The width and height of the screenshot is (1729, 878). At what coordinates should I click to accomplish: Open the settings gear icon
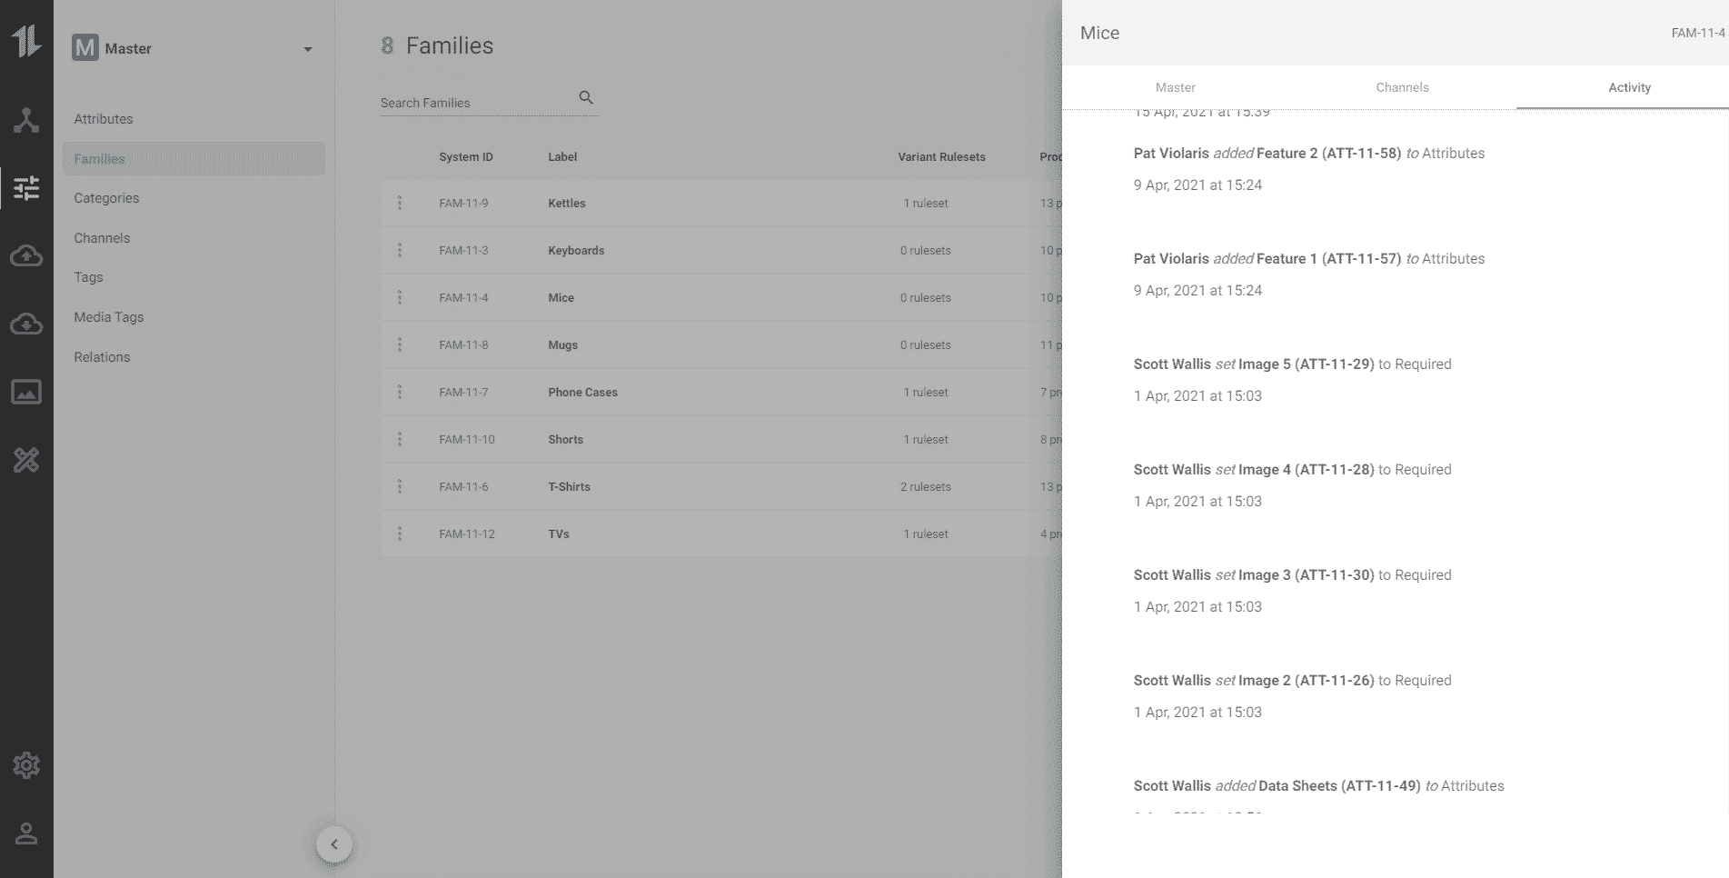26,765
